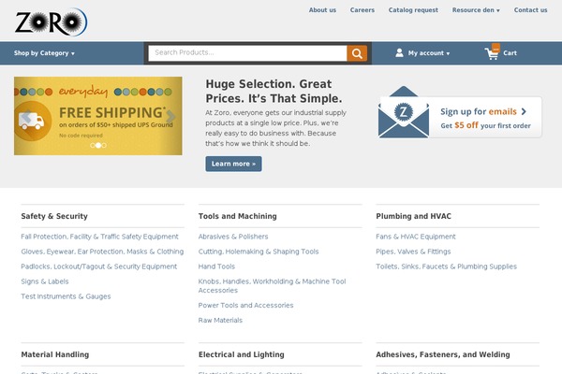
Task: Select middle carousel dot indicator
Action: pyautogui.click(x=98, y=145)
